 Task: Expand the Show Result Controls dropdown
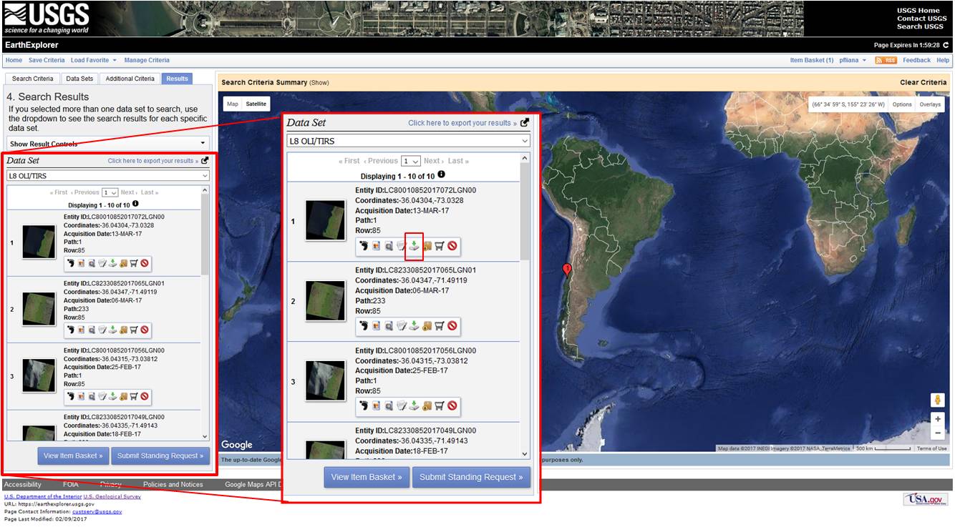(x=109, y=144)
